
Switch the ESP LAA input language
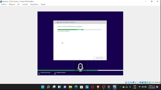135,87
